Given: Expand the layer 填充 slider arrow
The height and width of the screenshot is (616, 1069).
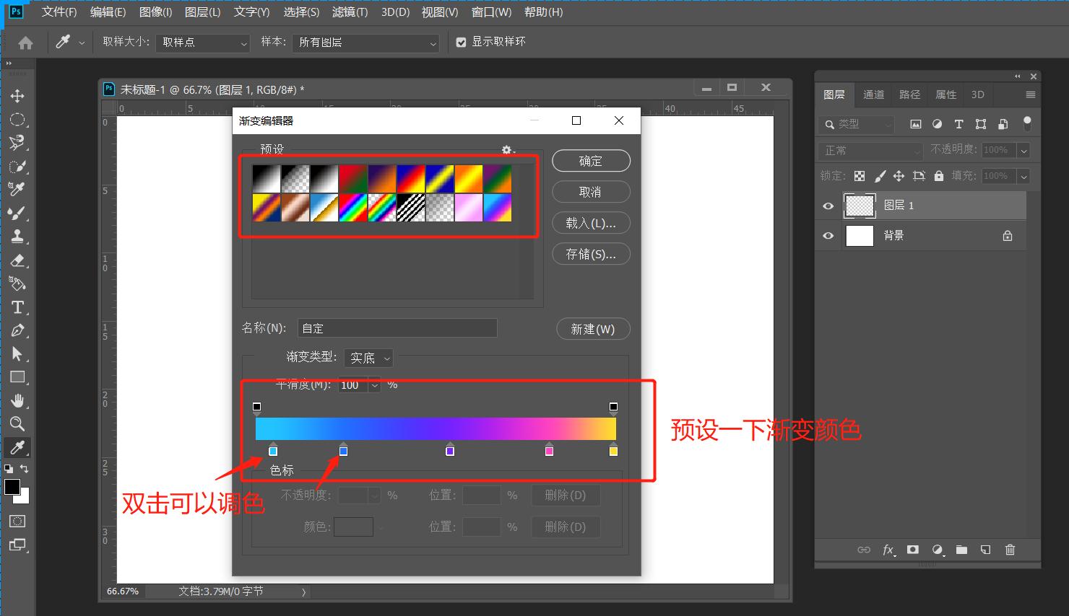Looking at the screenshot, I should pyautogui.click(x=1023, y=176).
